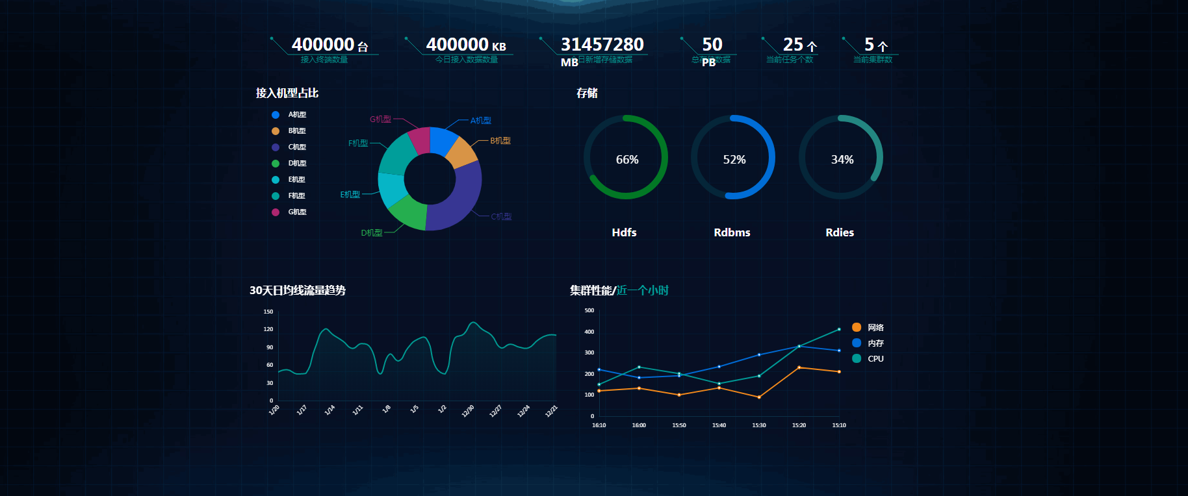Click the 400000 KB data value
This screenshot has height=496, width=1188.
(466, 45)
